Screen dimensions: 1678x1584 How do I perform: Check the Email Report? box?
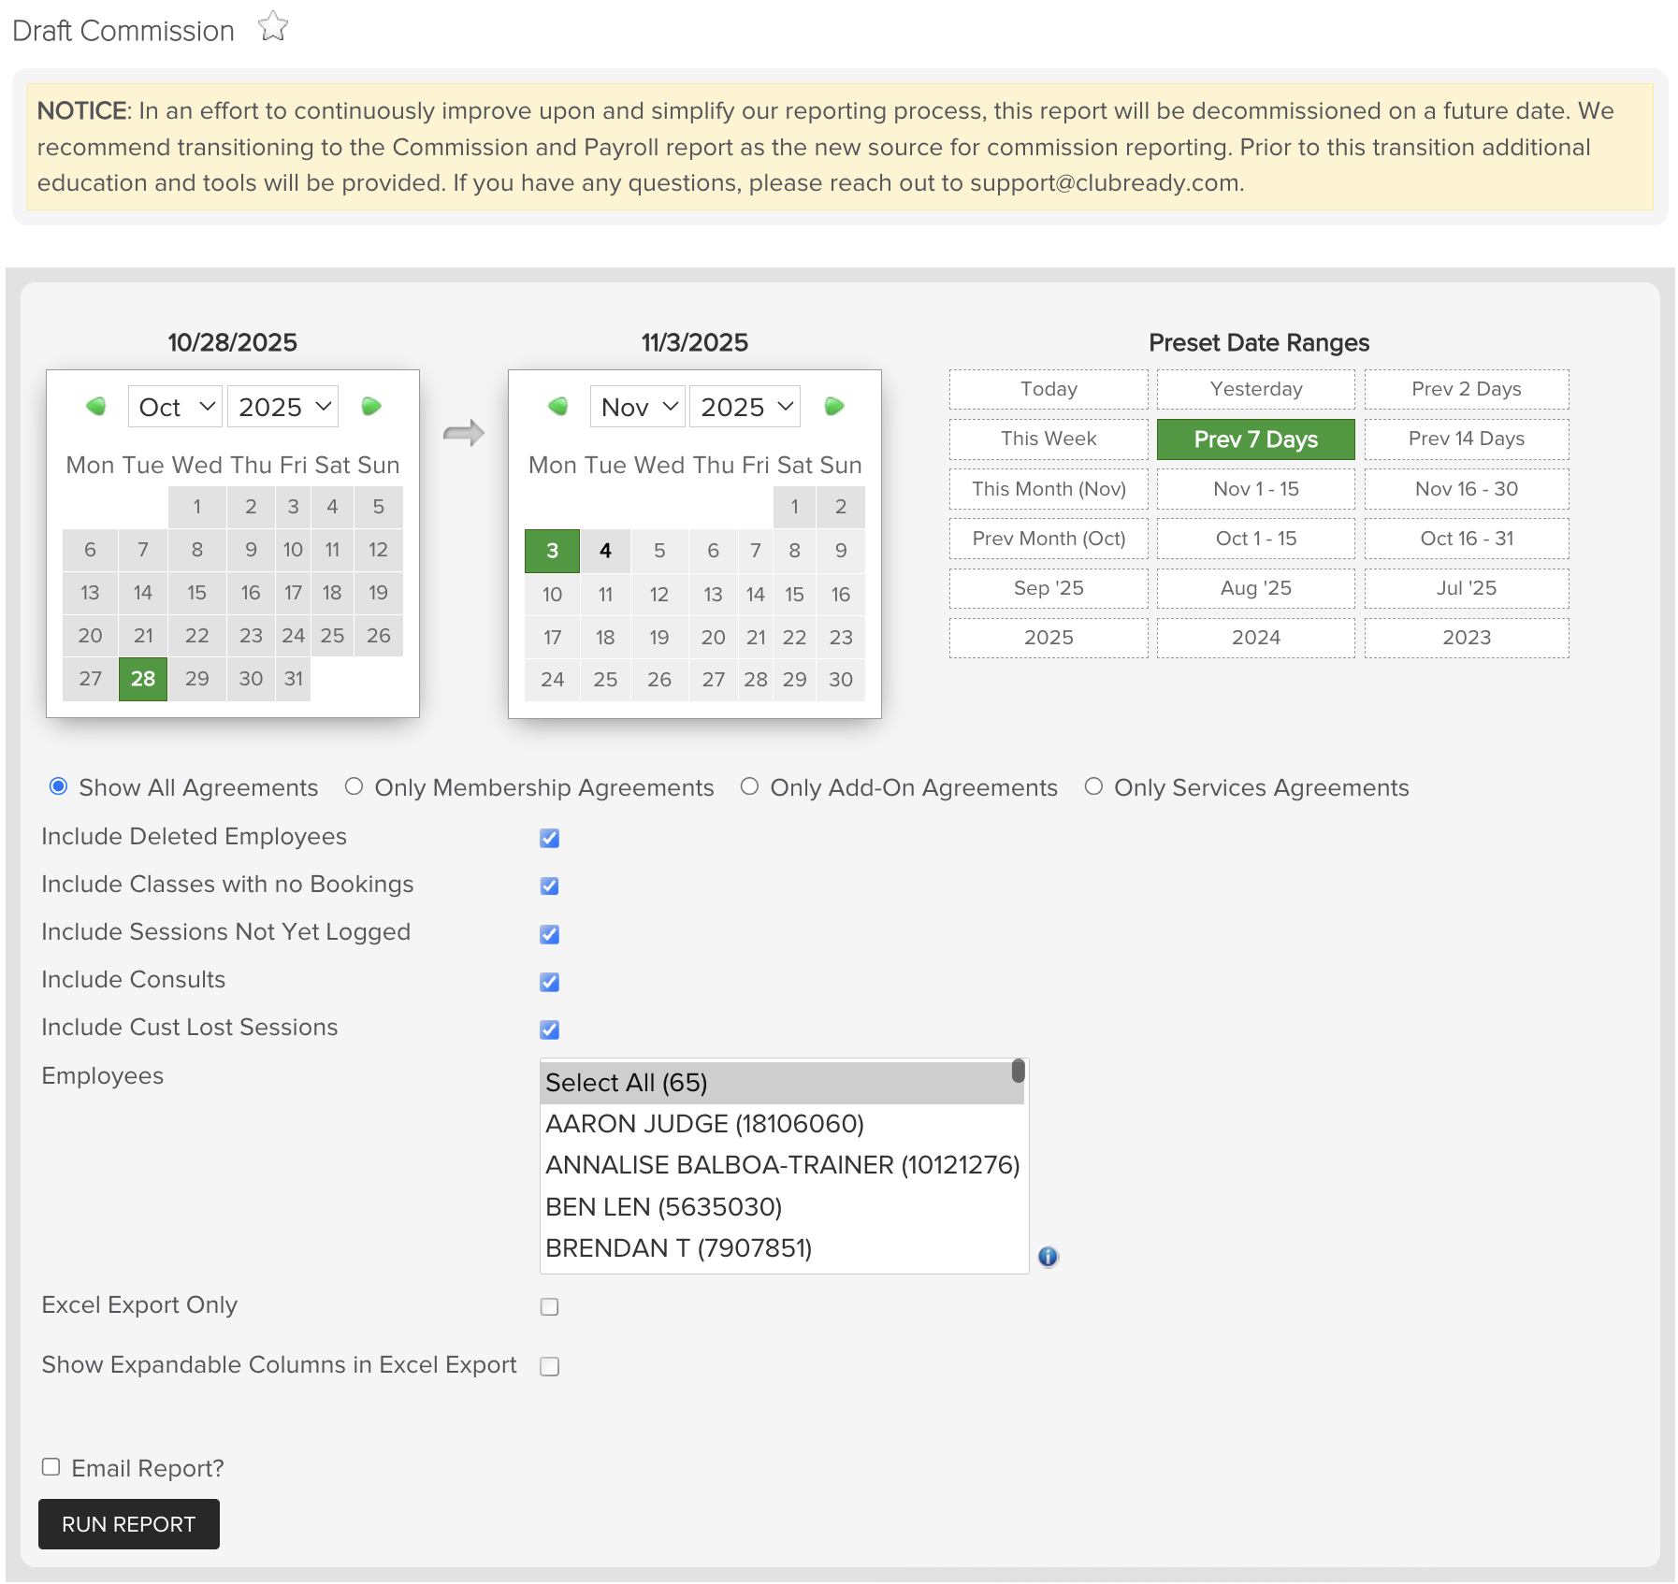click(x=51, y=1467)
